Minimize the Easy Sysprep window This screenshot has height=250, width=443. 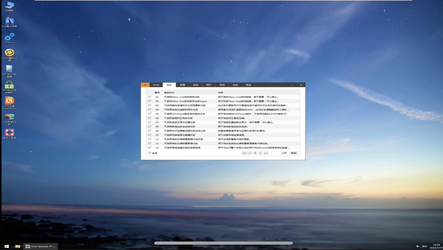292,85
